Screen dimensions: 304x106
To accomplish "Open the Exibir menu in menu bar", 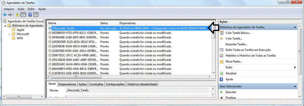I will coord(31,9).
